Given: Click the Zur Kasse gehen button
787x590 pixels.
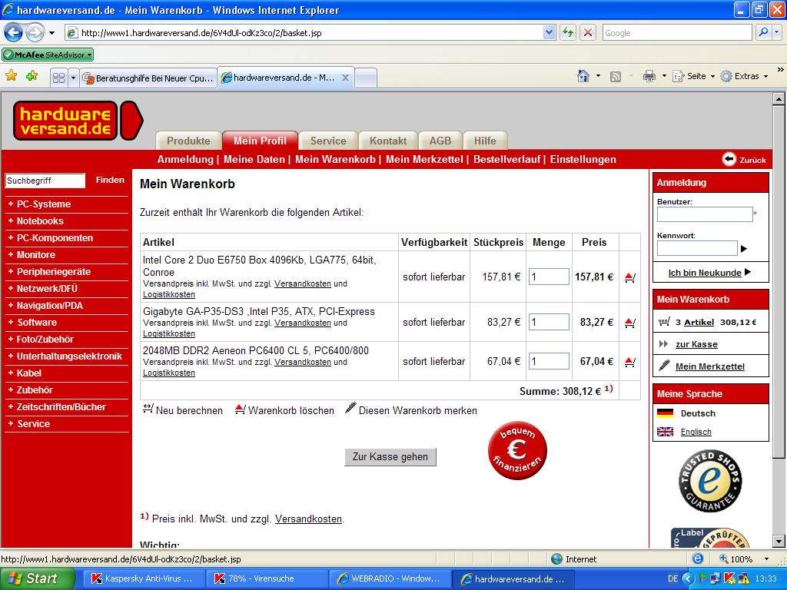Looking at the screenshot, I should 390,456.
